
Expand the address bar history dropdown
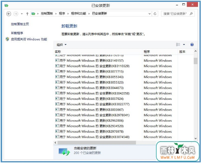tap(149, 14)
